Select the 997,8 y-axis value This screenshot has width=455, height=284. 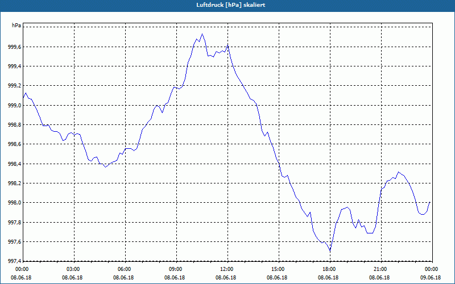pyautogui.click(x=14, y=223)
